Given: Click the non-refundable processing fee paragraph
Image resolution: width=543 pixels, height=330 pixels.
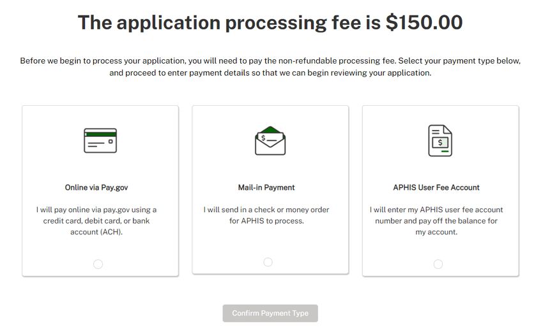Looking at the screenshot, I should point(270,67).
